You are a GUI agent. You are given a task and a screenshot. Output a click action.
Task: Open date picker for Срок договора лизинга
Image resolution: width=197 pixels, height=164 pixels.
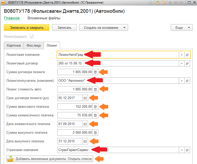pyautogui.click(x=85, y=98)
